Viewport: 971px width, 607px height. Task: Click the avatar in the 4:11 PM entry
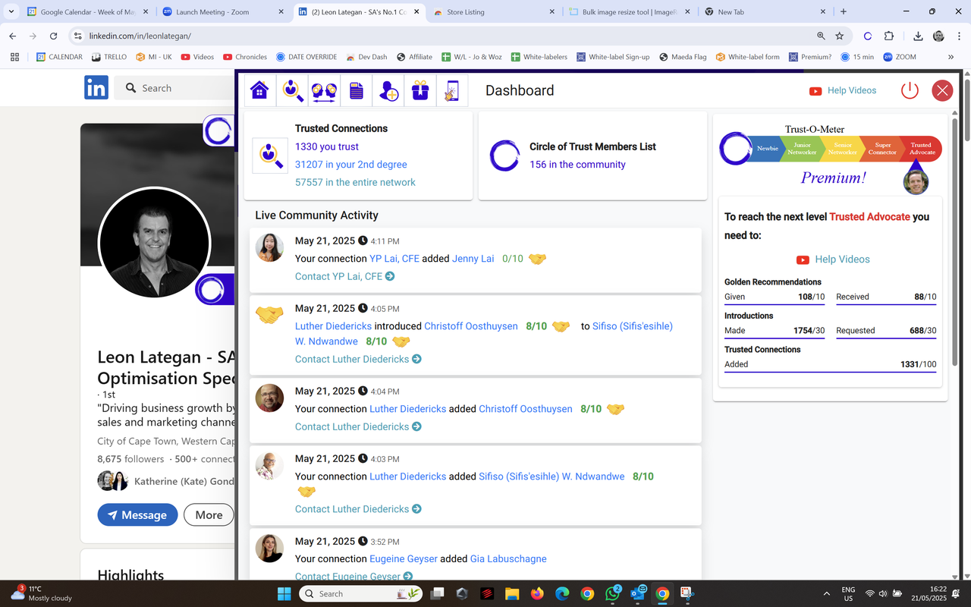pos(270,247)
